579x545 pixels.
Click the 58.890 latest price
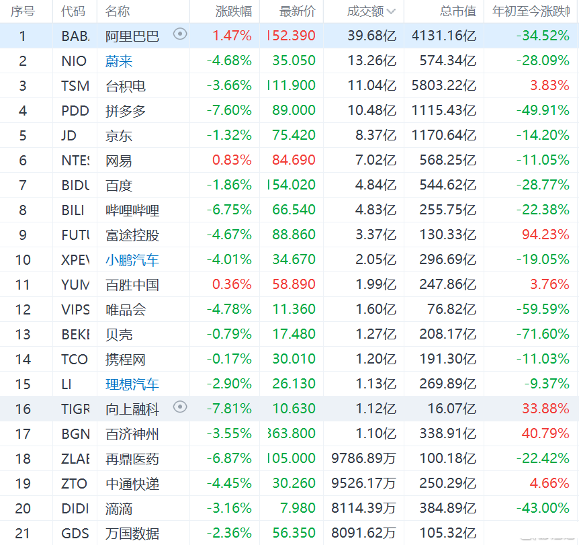click(x=294, y=284)
